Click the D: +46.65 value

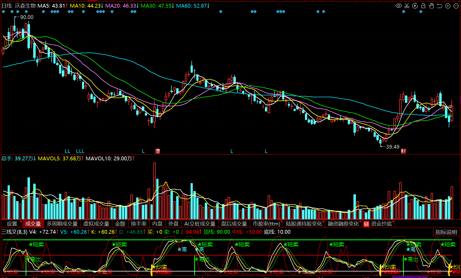tap(132, 232)
